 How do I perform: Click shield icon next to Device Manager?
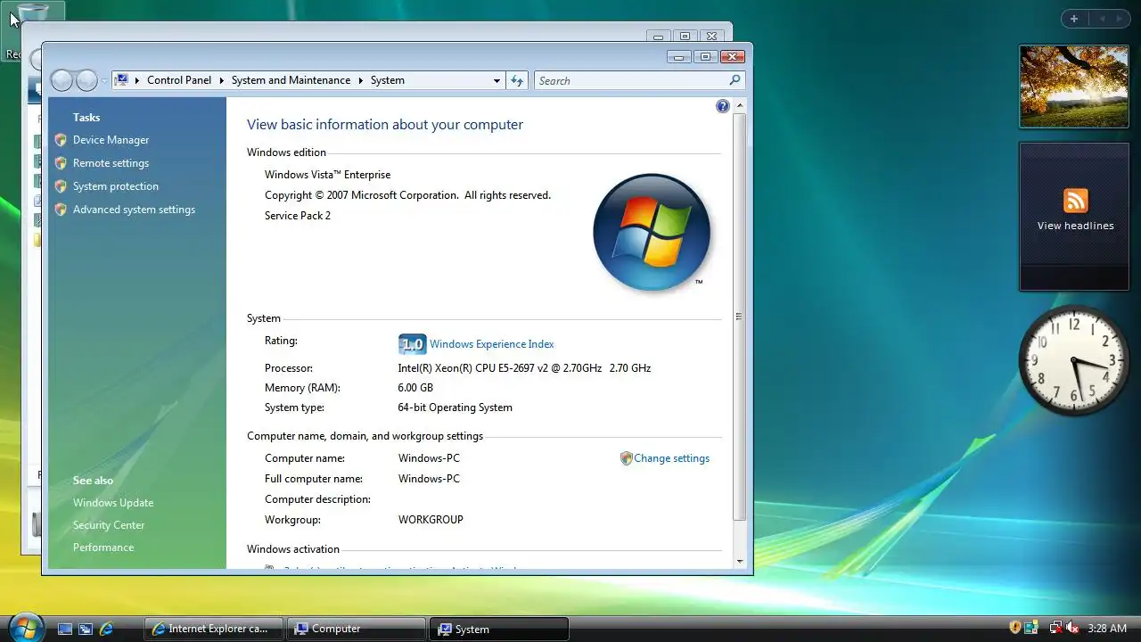pyautogui.click(x=61, y=140)
